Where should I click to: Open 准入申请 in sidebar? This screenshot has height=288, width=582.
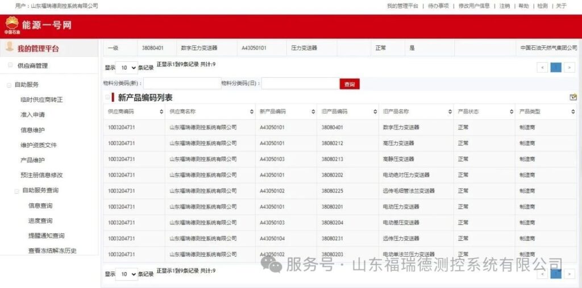32,115
